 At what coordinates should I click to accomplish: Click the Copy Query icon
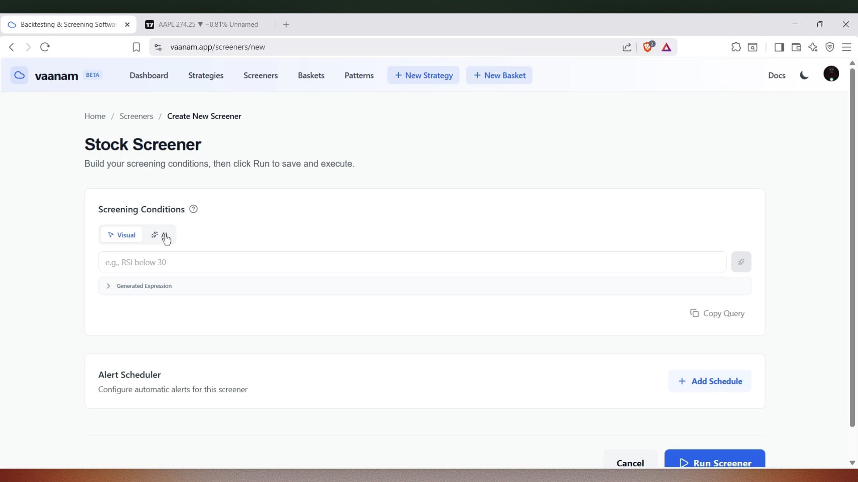click(x=694, y=313)
